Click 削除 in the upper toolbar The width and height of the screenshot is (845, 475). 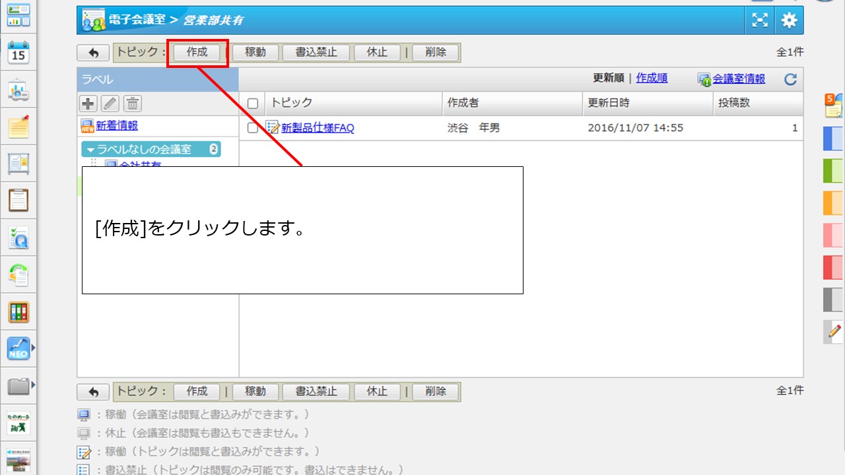click(x=436, y=53)
